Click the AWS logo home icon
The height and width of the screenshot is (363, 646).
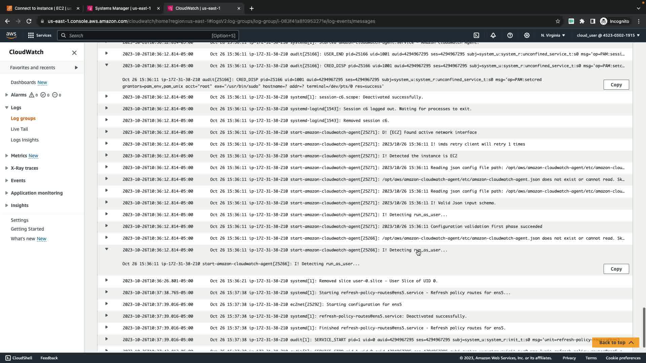[x=11, y=35]
